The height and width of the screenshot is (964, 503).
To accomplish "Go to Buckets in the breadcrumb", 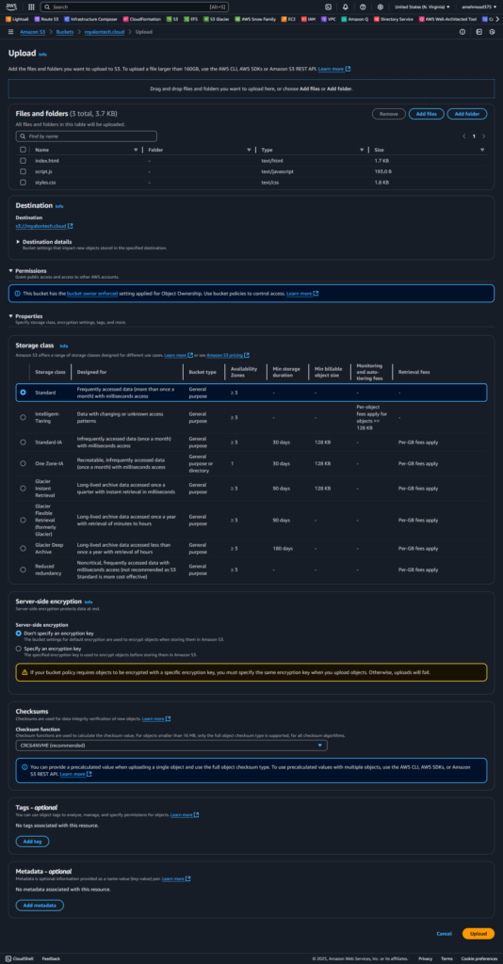I will point(63,31).
